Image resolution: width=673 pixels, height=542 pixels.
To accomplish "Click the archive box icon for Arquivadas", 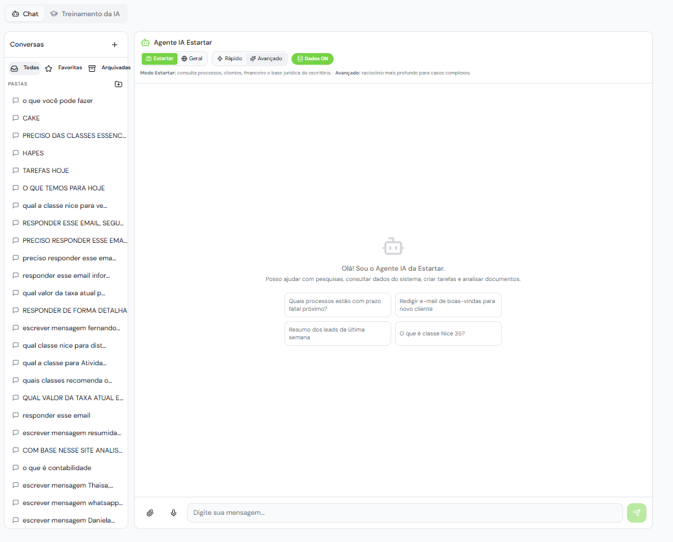I will point(92,69).
